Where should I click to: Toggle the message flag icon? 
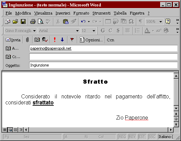pyautogui.click(x=72, y=40)
